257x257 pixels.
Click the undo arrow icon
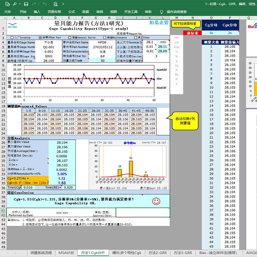(45, 4)
